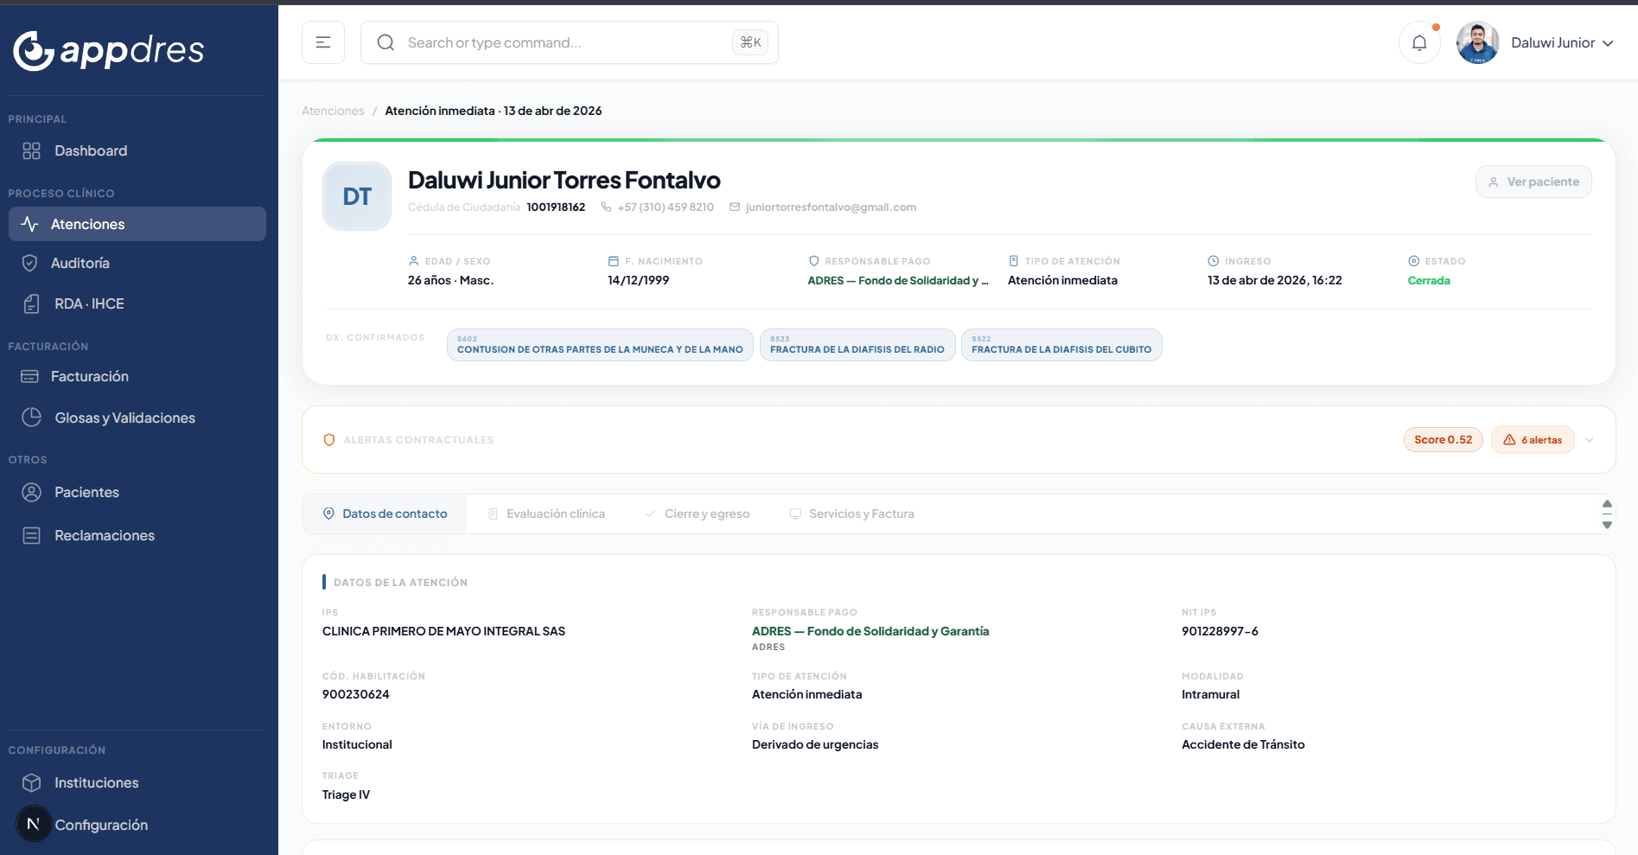Click the Cerrada estado value
Viewport: 1638px width, 855px height.
click(x=1429, y=281)
